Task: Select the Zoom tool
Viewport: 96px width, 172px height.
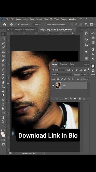Action: [3, 122]
